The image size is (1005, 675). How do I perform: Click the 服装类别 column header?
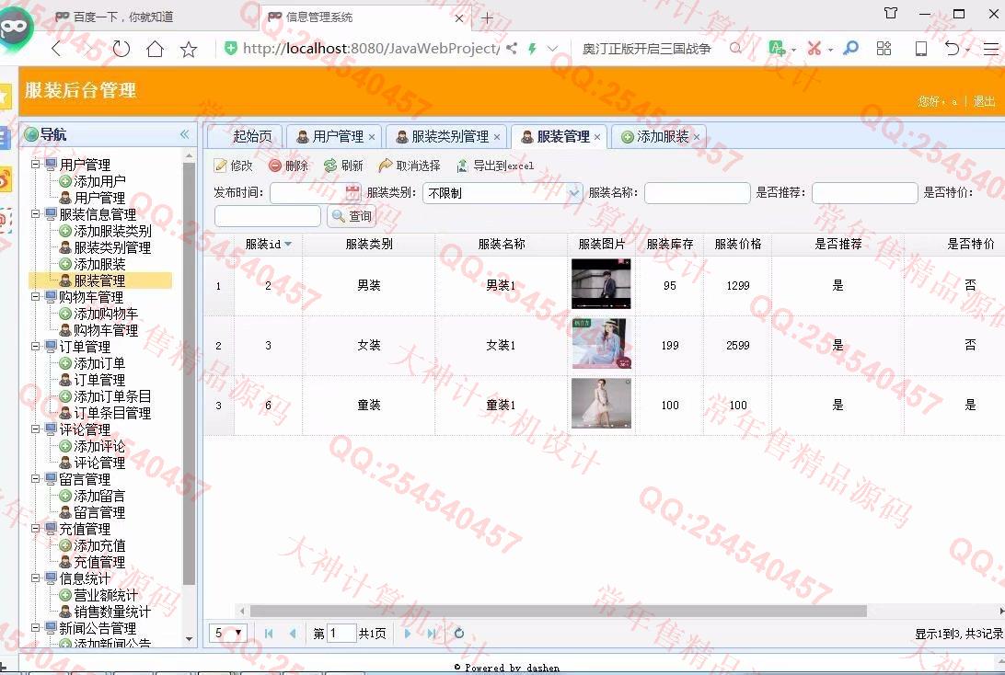click(x=368, y=244)
